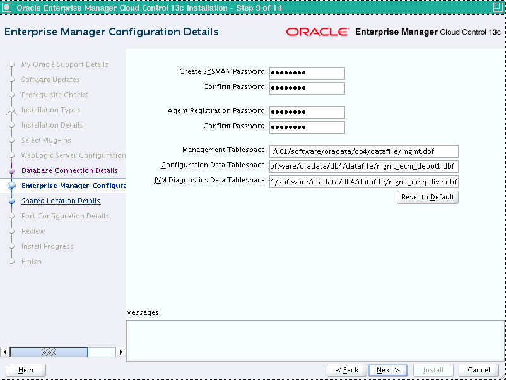
Task: Click the Management Tablespace path field
Action: click(x=363, y=151)
